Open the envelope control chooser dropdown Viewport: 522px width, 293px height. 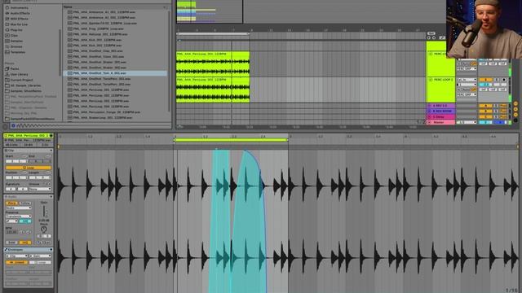pyautogui.click(x=40, y=256)
